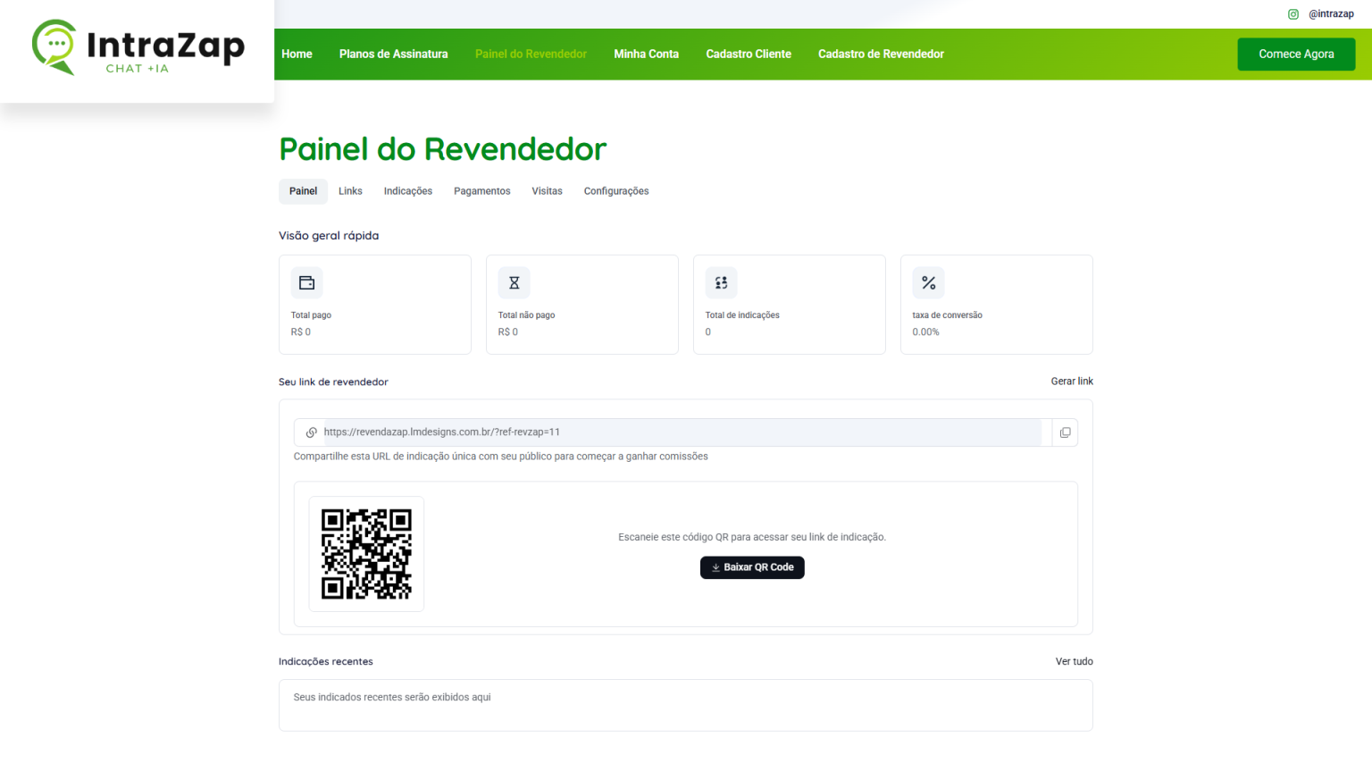Image resolution: width=1372 pixels, height=780 pixels.
Task: Click the 0.00% conversion rate value
Action: tap(925, 332)
